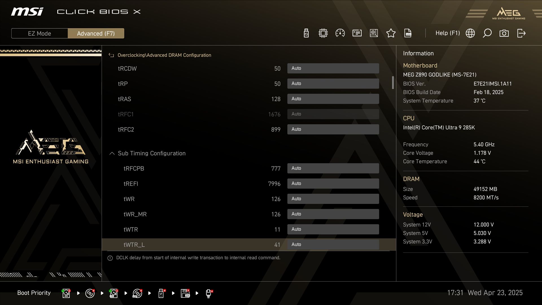Click the BIOS version E7E21IMSI.1A11

[x=493, y=84]
